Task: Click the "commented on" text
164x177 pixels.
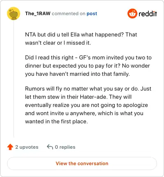Action: click(x=68, y=14)
